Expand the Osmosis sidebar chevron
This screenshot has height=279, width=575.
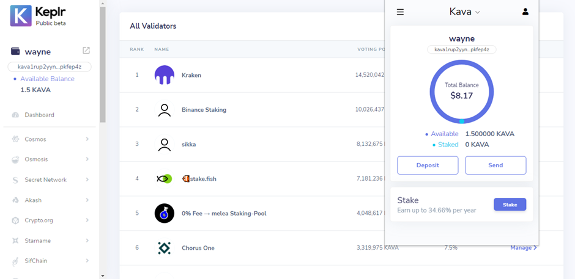tap(87, 159)
